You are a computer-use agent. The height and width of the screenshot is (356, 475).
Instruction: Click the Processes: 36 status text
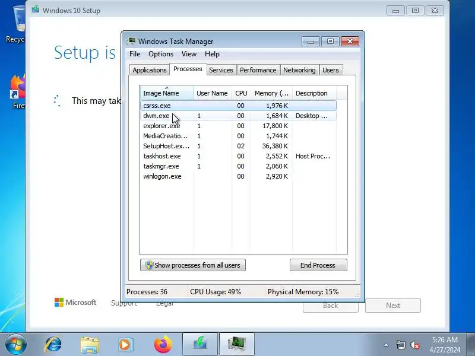[x=147, y=292]
